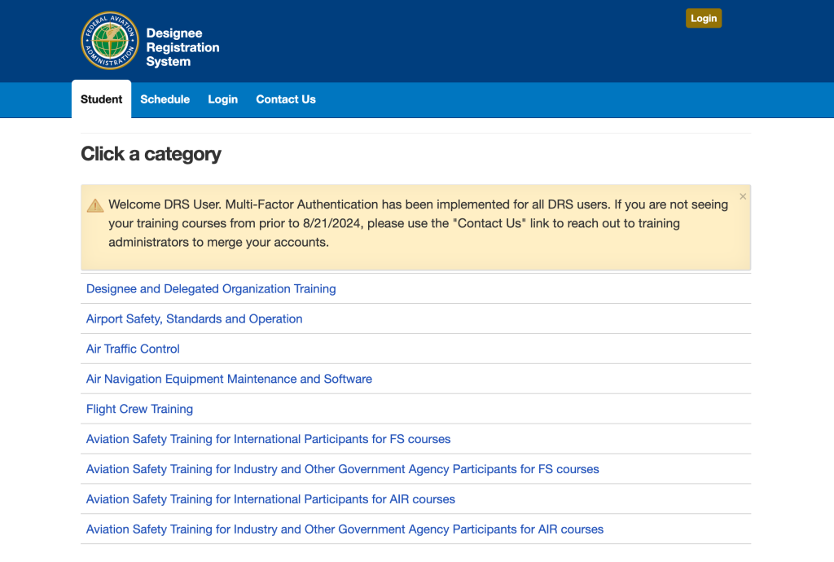
Task: Open Industry and Government FS courses category
Action: click(342, 470)
